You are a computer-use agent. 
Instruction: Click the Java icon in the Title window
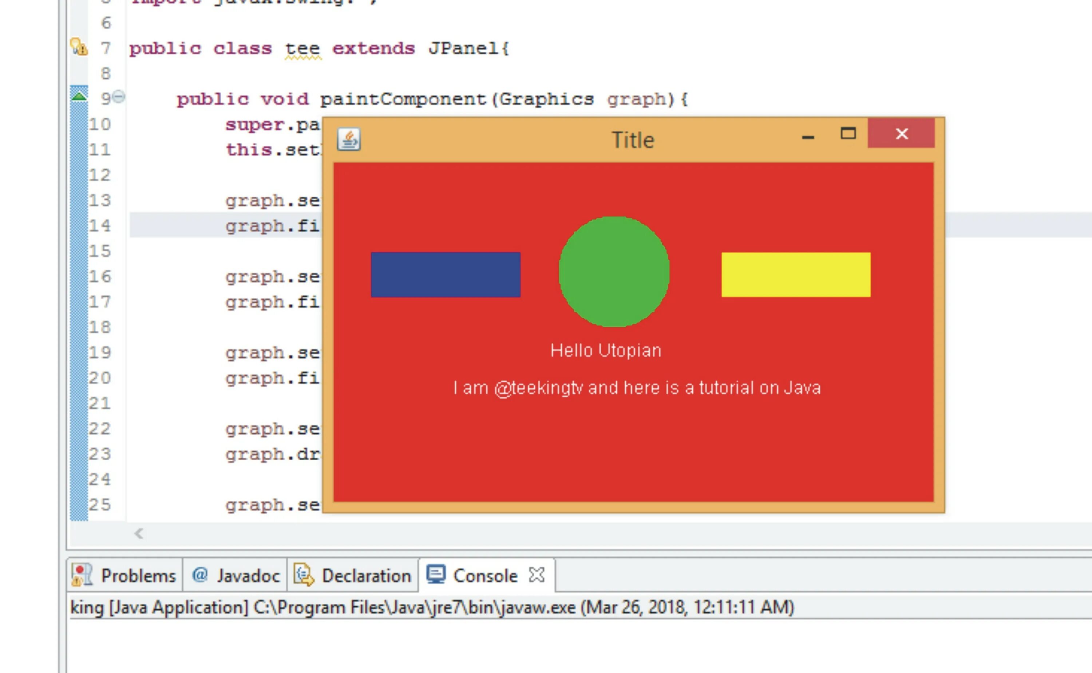pos(349,139)
